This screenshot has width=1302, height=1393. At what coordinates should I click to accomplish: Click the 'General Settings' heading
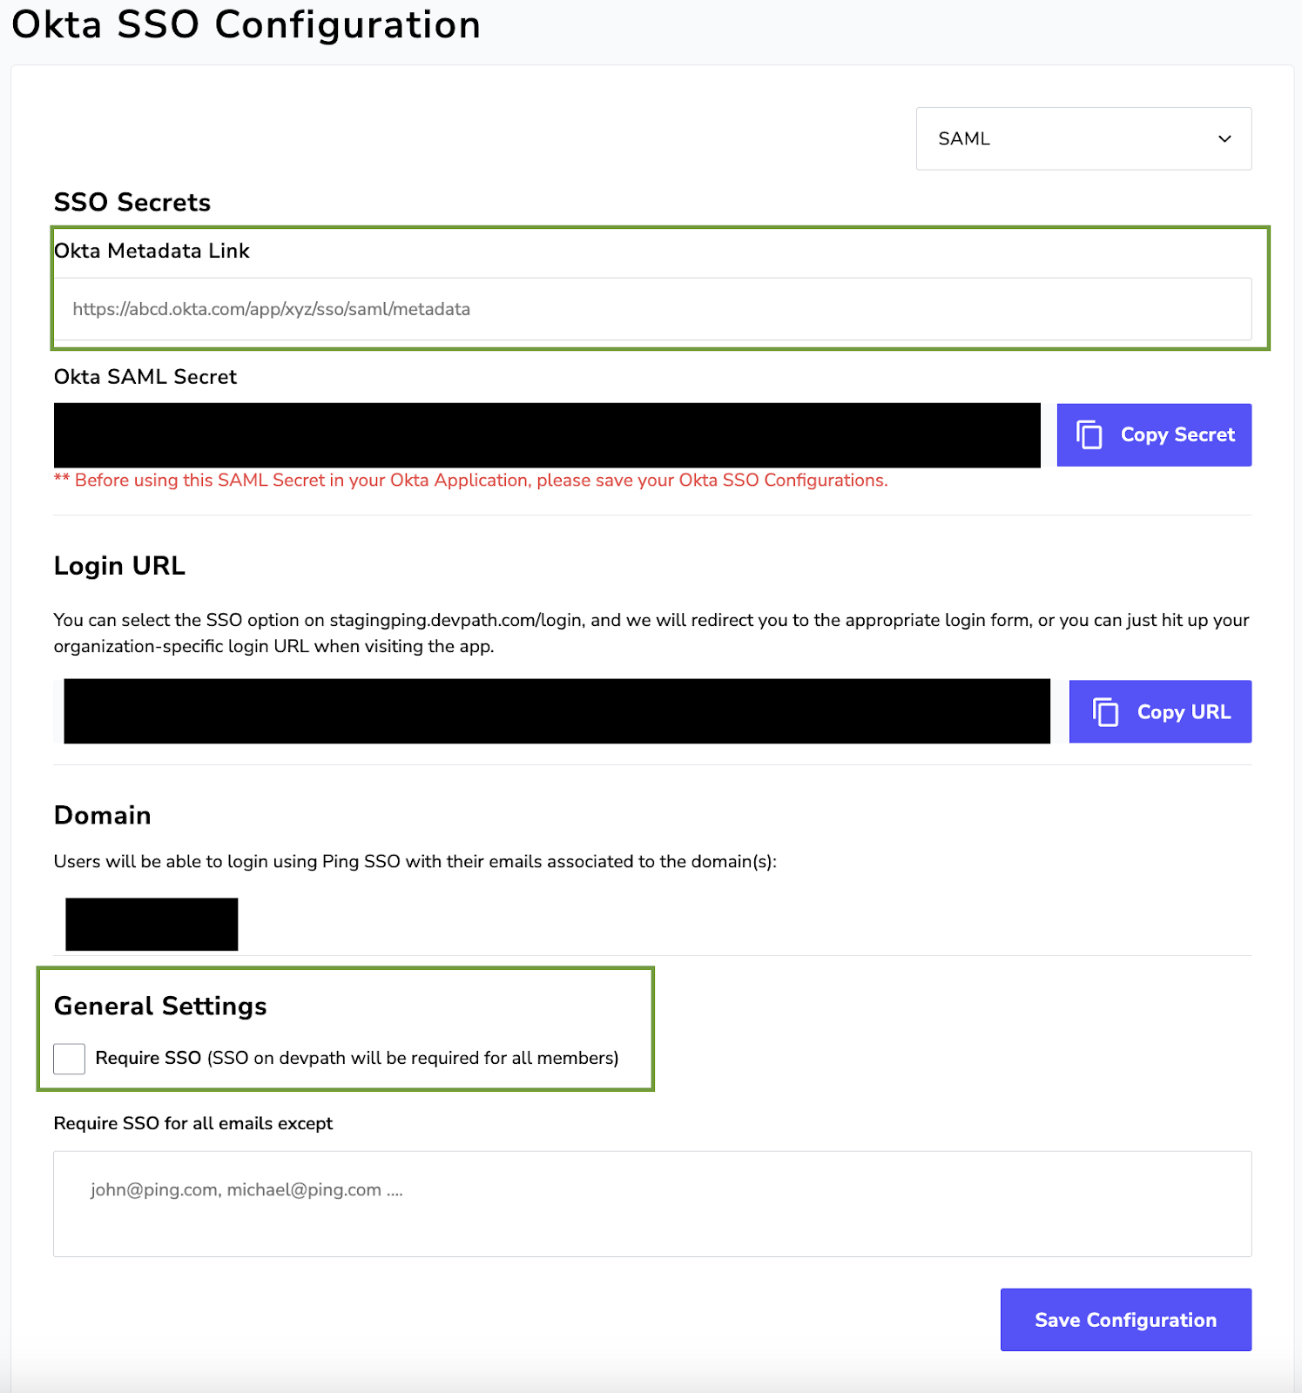coord(160,1006)
